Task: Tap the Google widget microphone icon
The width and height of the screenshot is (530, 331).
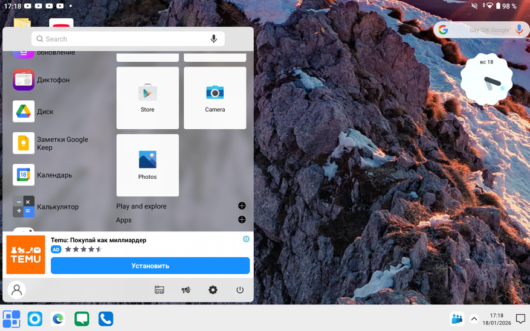Action: 520,30
